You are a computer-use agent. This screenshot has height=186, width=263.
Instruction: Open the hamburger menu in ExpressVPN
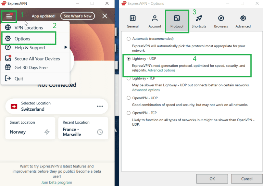(9, 16)
